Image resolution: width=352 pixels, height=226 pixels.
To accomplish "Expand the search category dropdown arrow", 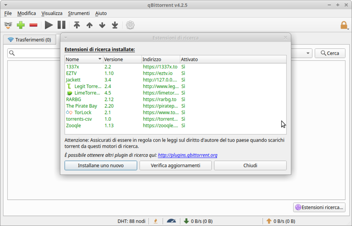I will [x=308, y=53].
